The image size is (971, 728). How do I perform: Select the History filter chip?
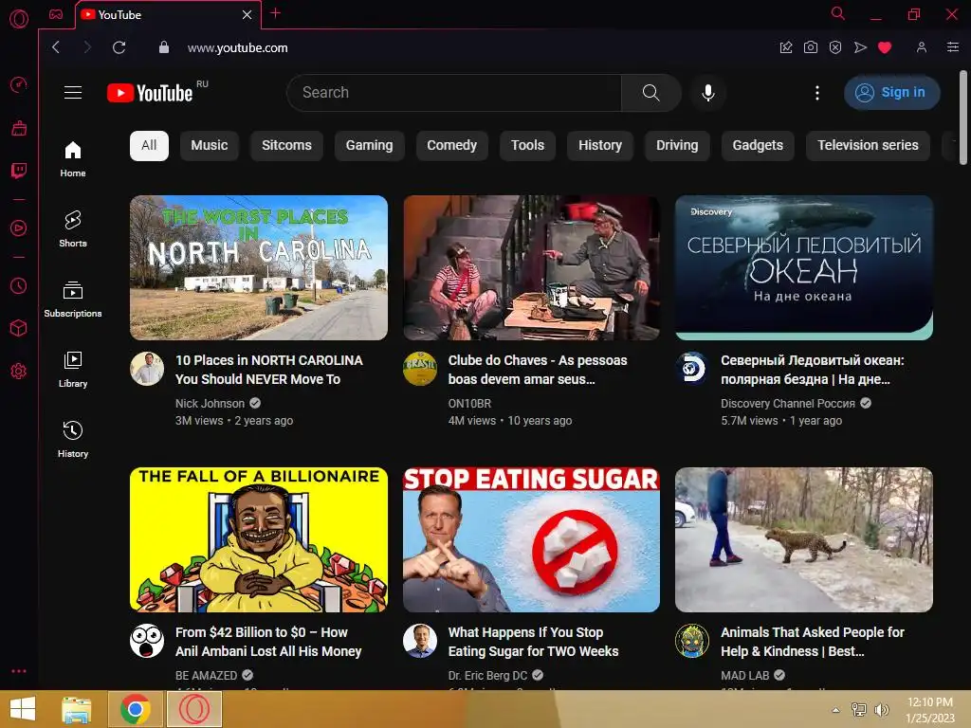600,145
